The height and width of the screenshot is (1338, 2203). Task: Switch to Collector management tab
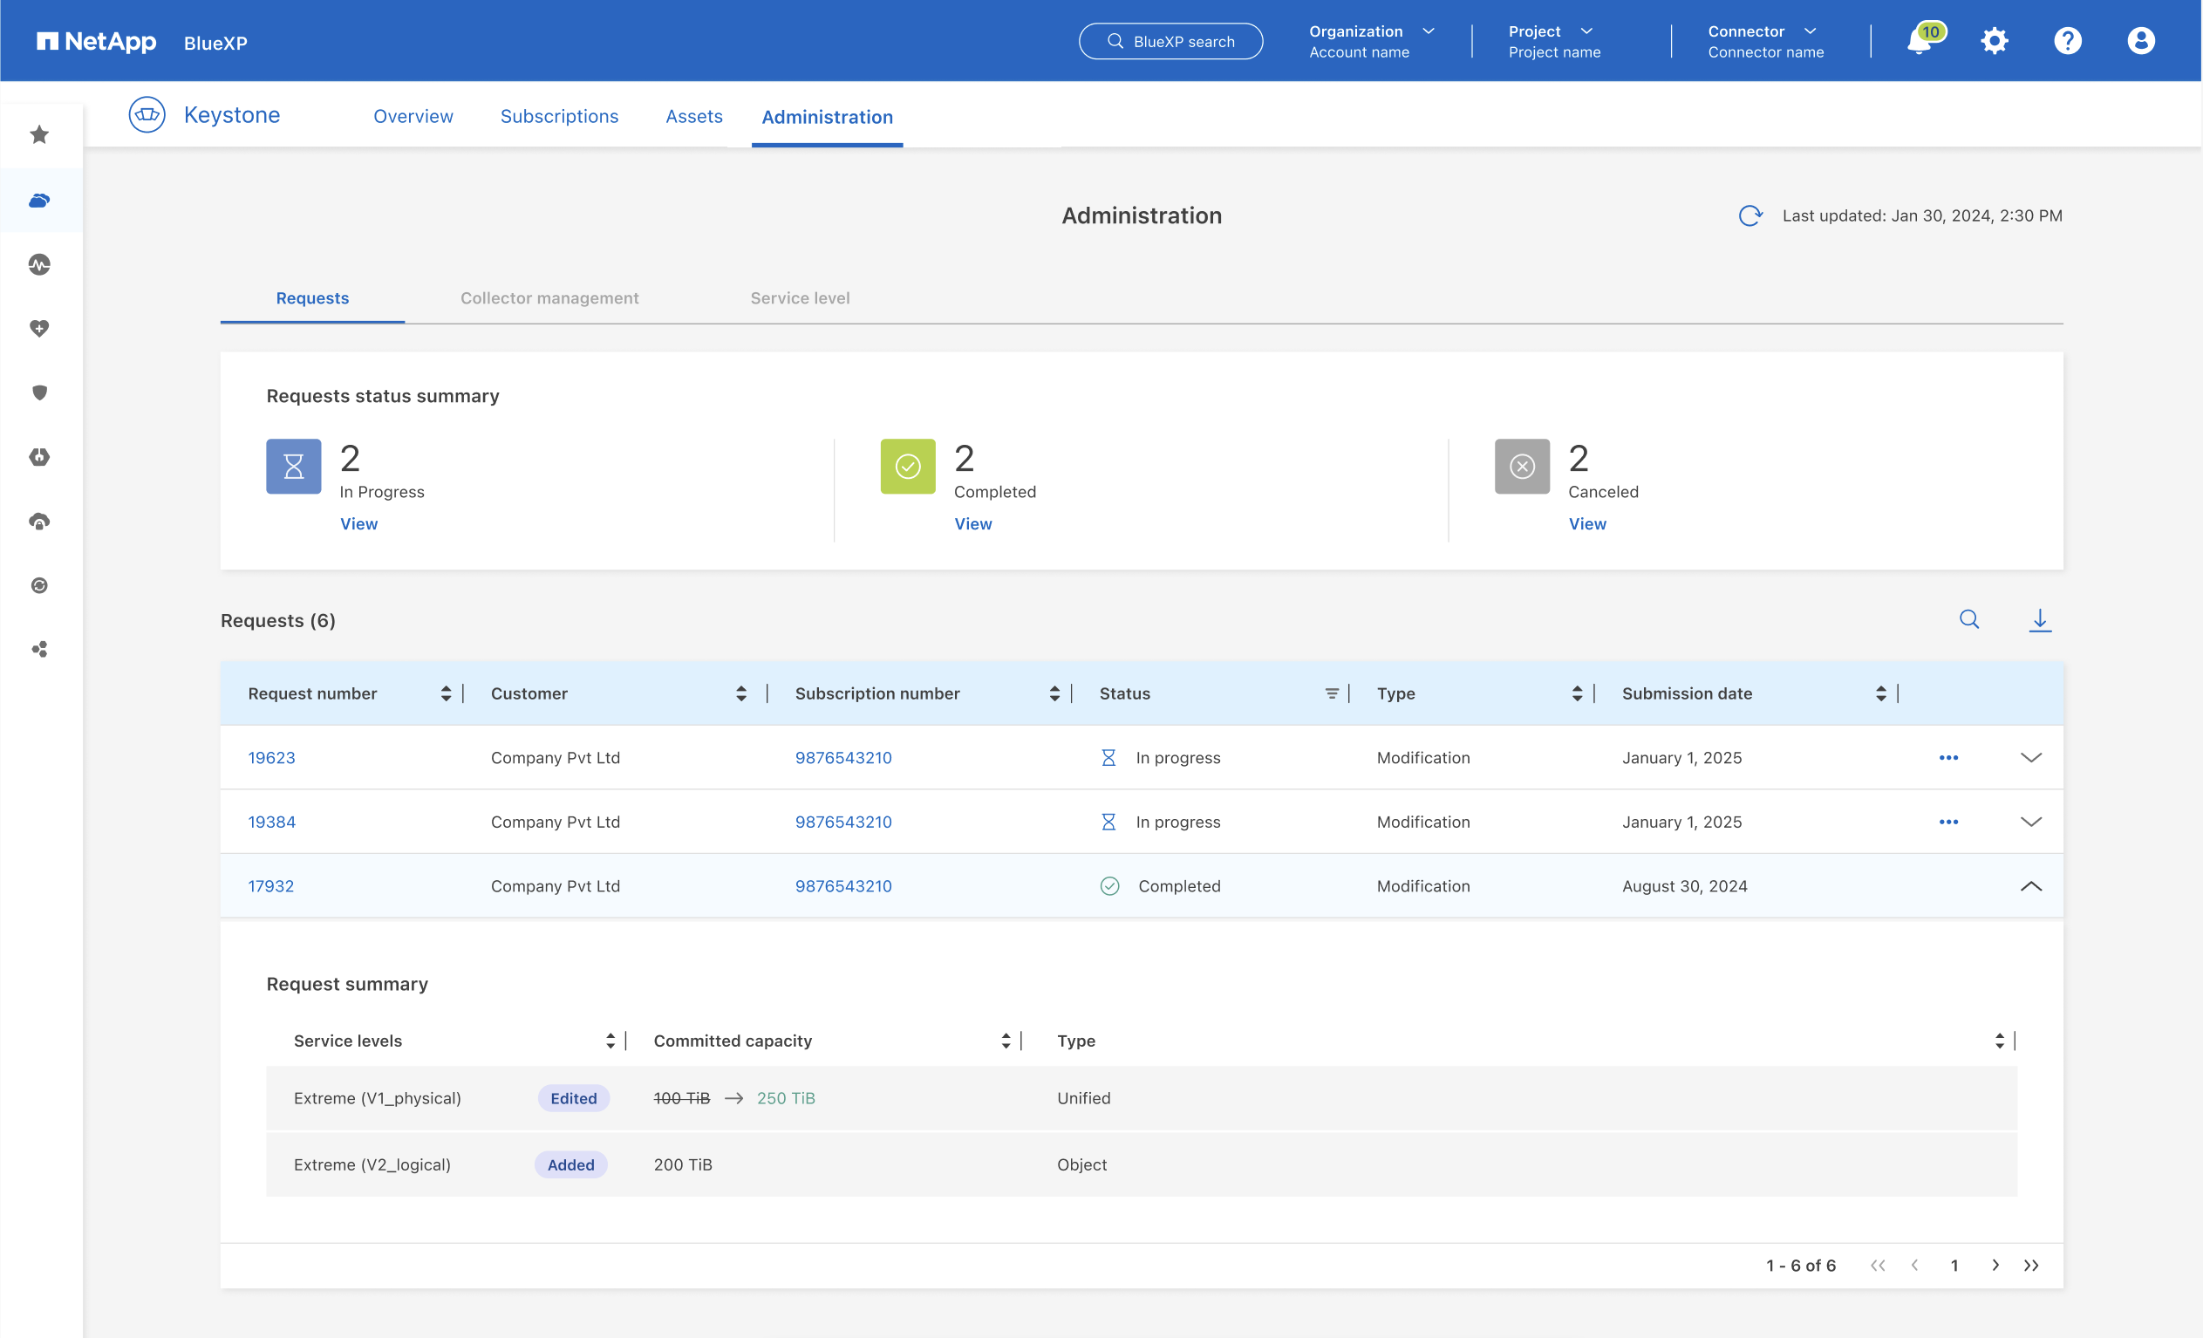(x=549, y=297)
